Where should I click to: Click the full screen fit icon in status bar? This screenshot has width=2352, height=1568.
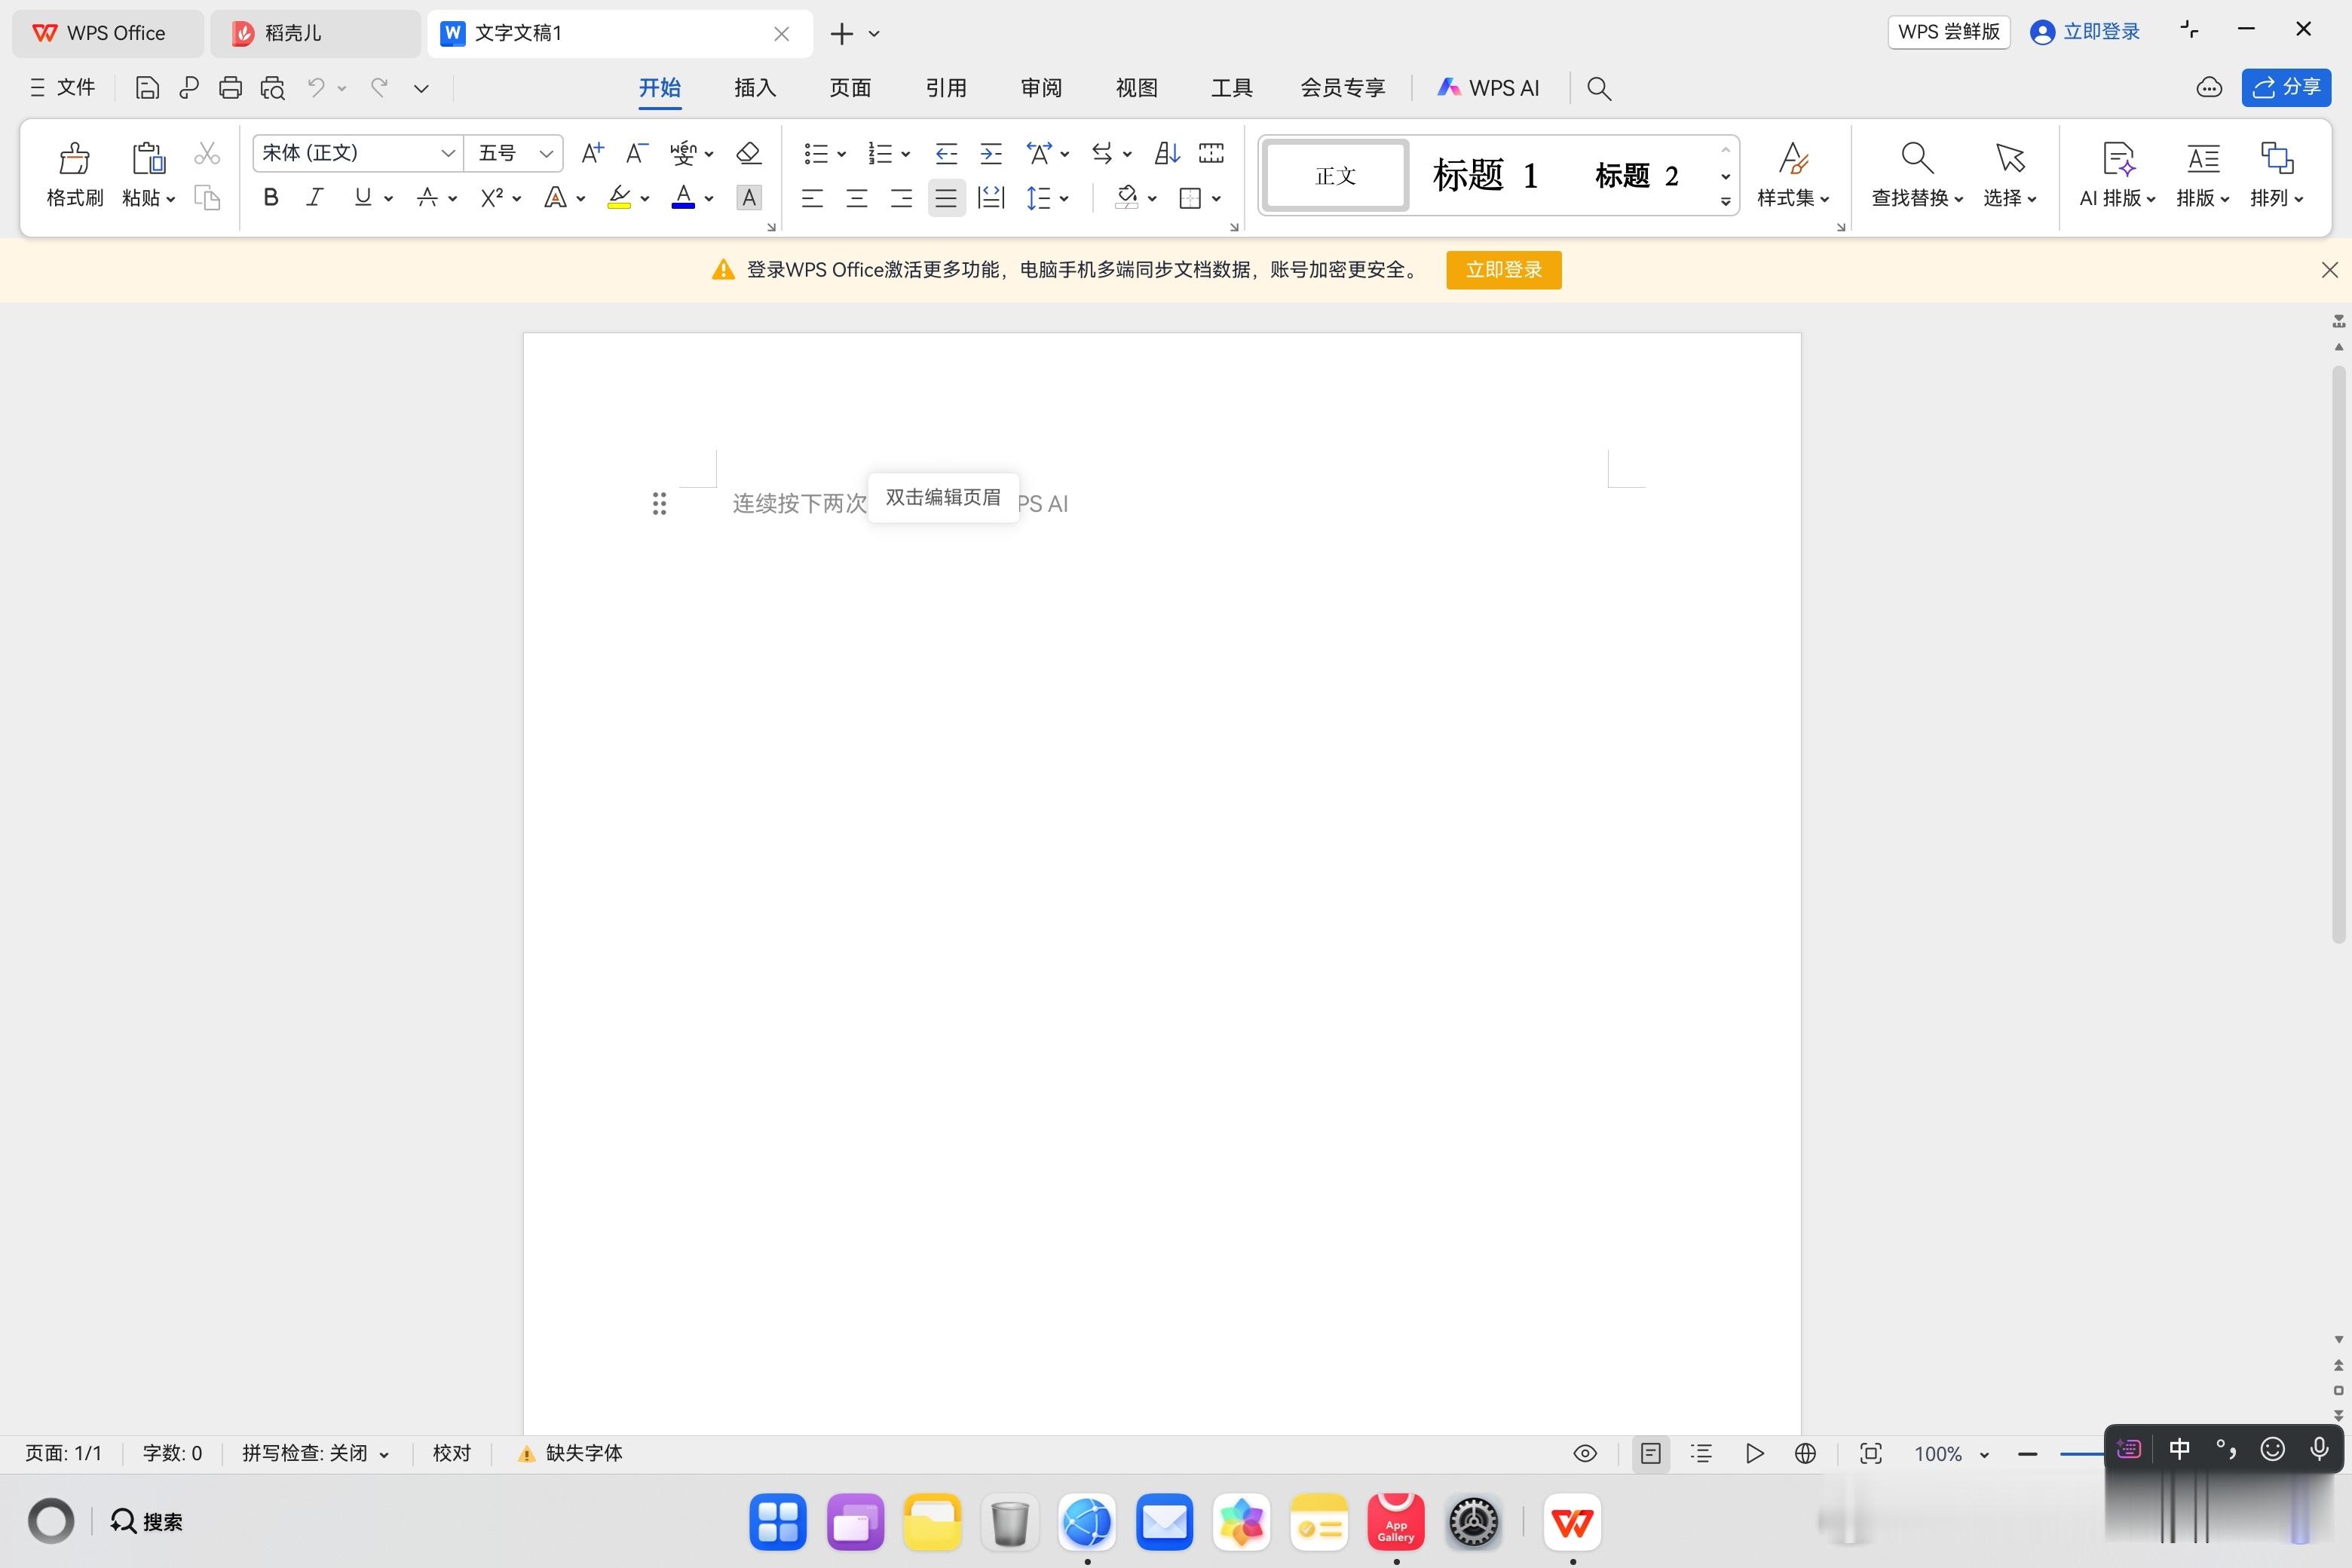[x=1870, y=1453]
